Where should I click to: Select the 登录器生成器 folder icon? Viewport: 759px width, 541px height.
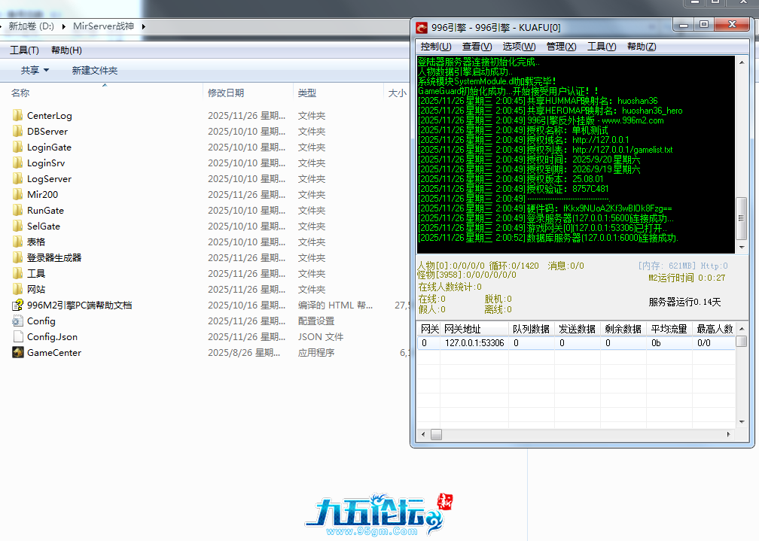pyautogui.click(x=18, y=258)
